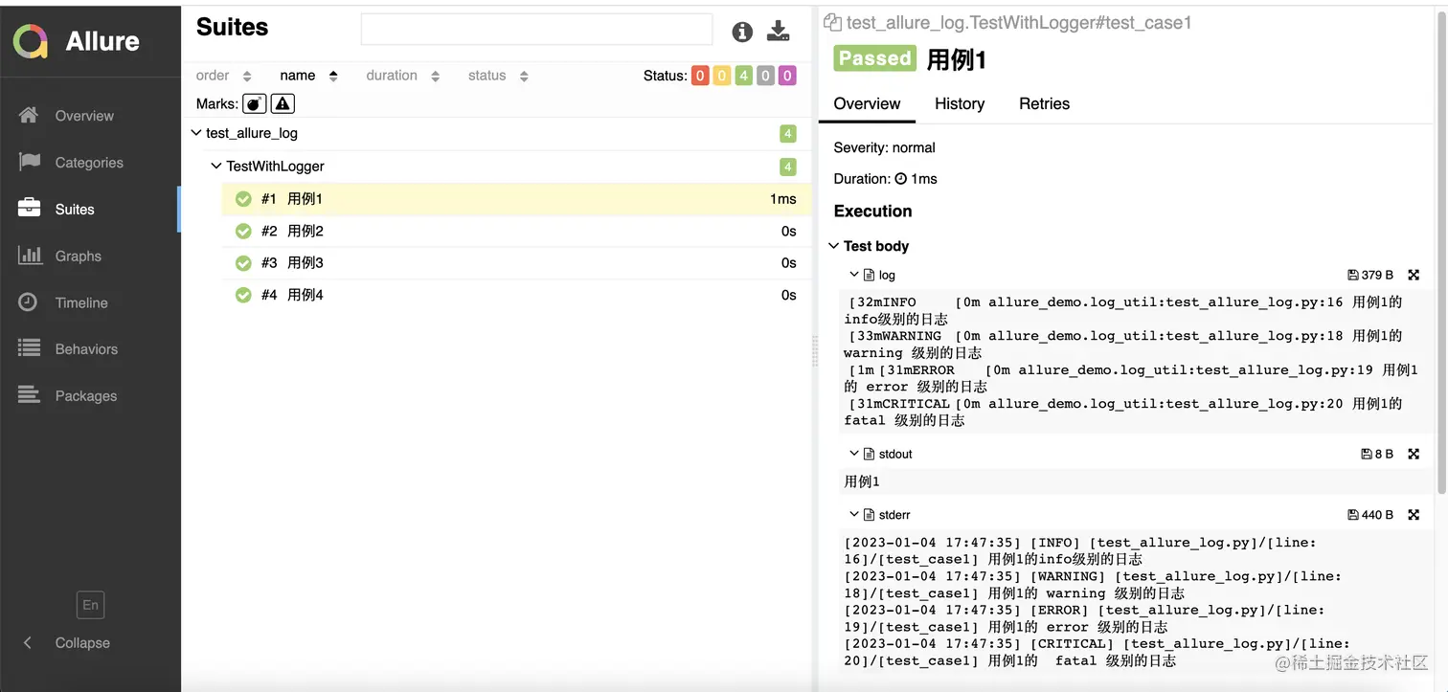Click the stdout 8 B size label
This screenshot has width=1448, height=692.
point(1377,454)
